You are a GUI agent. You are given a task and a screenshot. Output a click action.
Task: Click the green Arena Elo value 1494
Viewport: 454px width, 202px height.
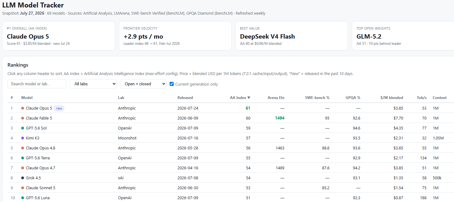click(280, 118)
